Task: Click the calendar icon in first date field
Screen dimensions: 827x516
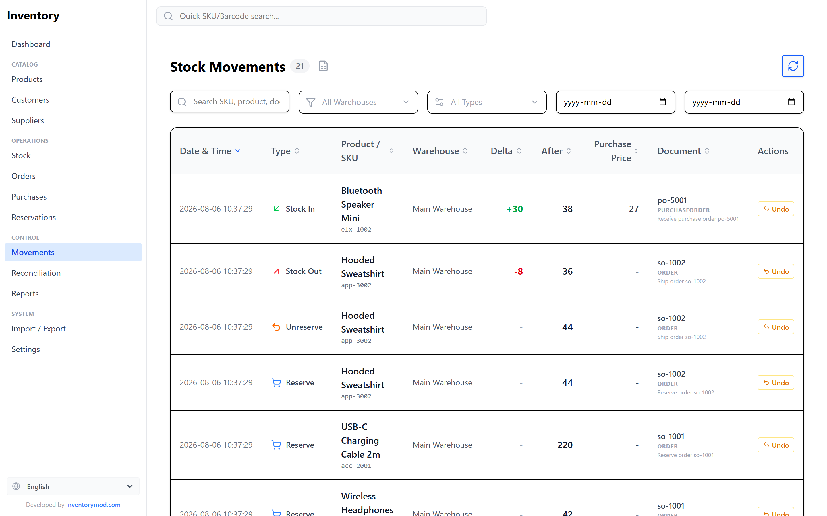Action: [x=662, y=102]
